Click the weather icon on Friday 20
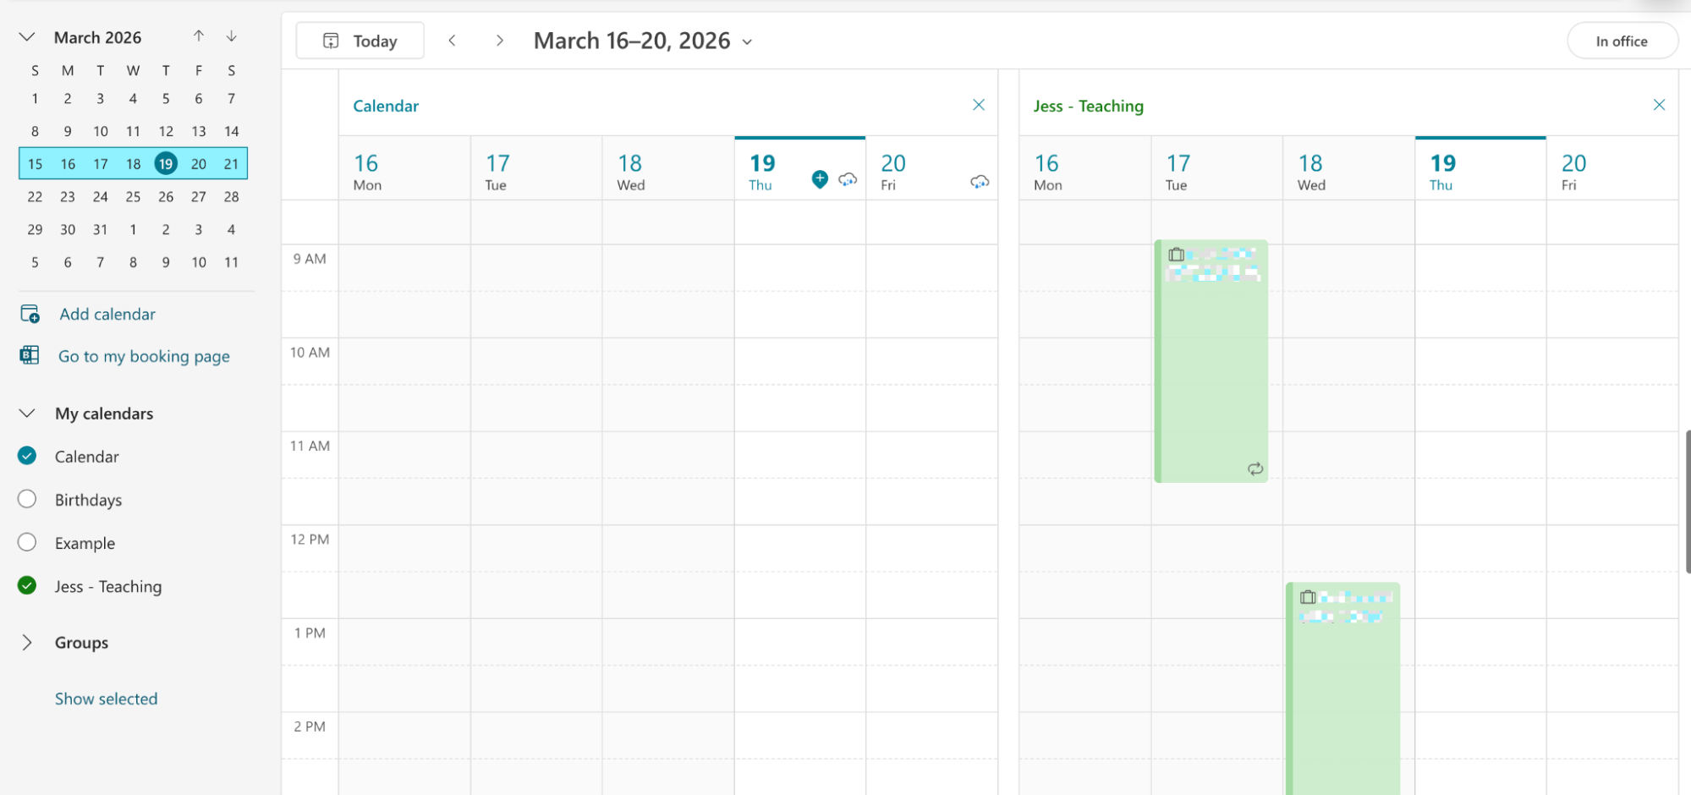Viewport: 1691px width, 795px height. pos(979,180)
